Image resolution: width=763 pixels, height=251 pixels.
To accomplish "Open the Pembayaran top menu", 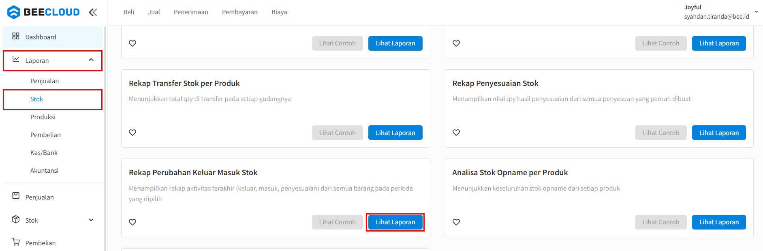I will [x=240, y=12].
